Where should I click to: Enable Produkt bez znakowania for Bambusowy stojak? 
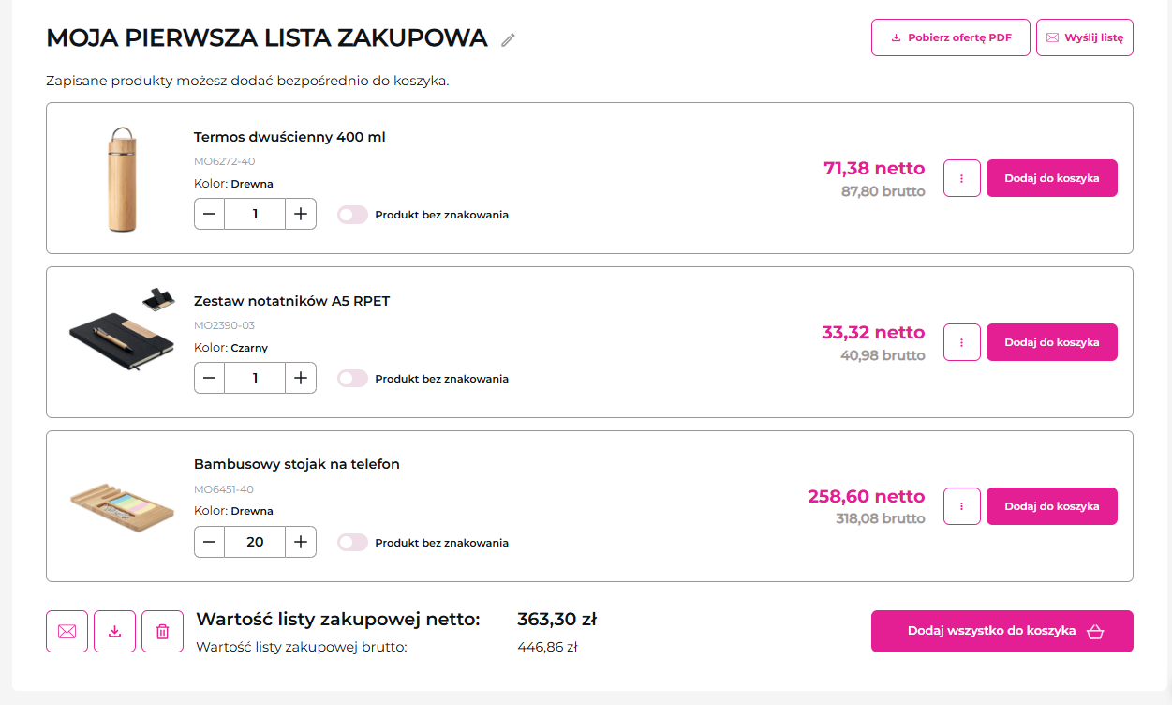352,542
